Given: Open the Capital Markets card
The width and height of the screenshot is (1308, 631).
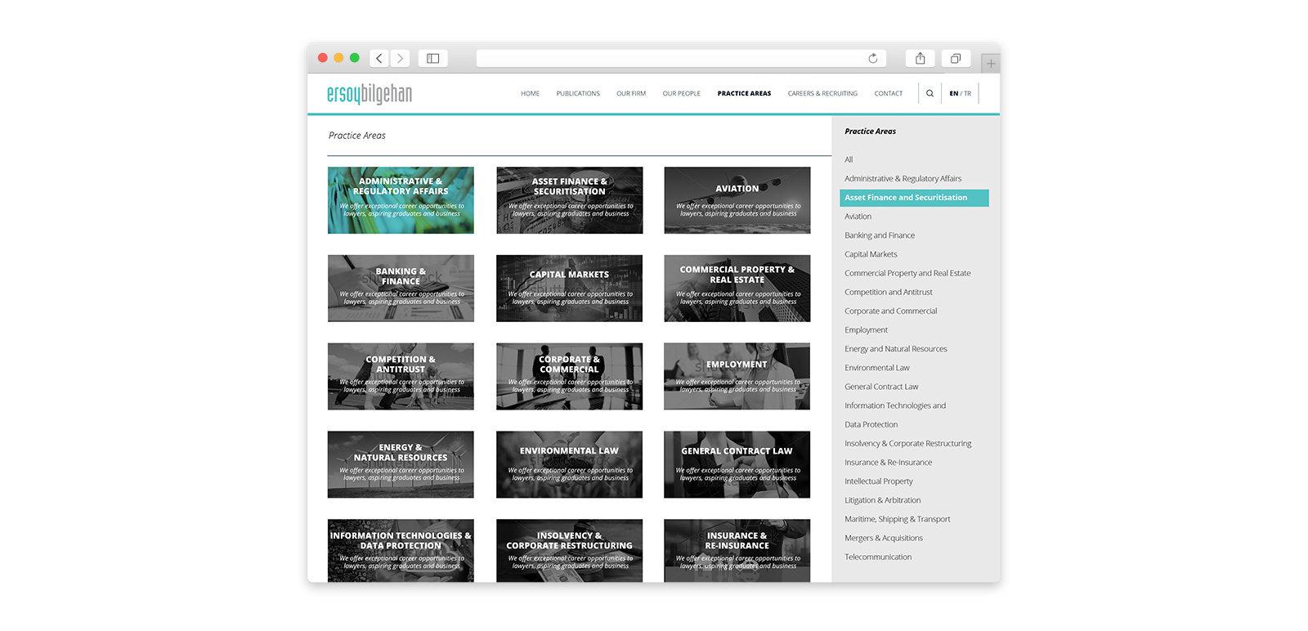Looking at the screenshot, I should pyautogui.click(x=569, y=289).
